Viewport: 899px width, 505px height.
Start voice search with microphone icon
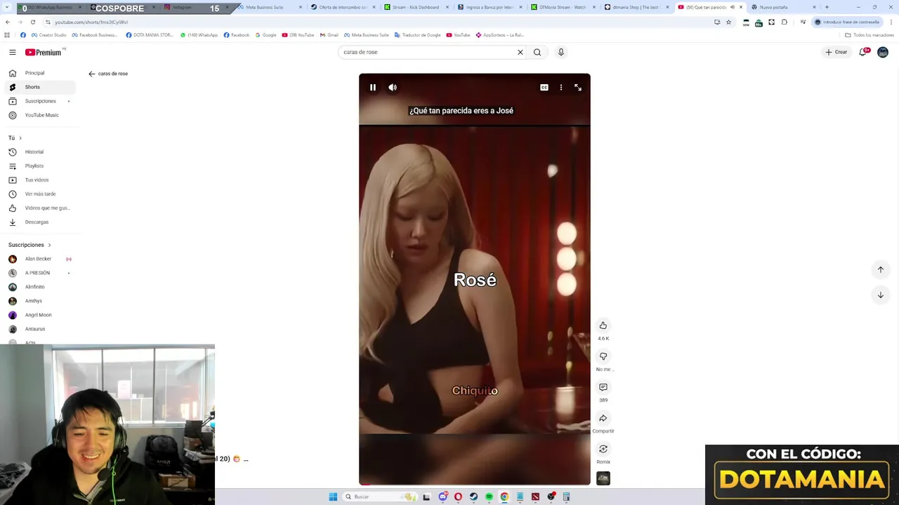click(x=560, y=52)
